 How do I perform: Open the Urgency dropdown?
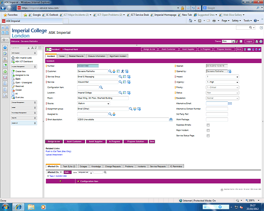(222, 82)
